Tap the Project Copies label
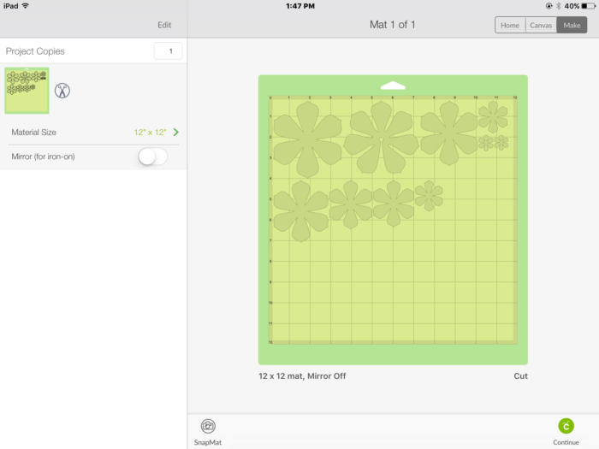The height and width of the screenshot is (449, 599). pyautogui.click(x=35, y=51)
